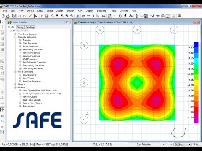Click the open book icon in toolbar

179,16
